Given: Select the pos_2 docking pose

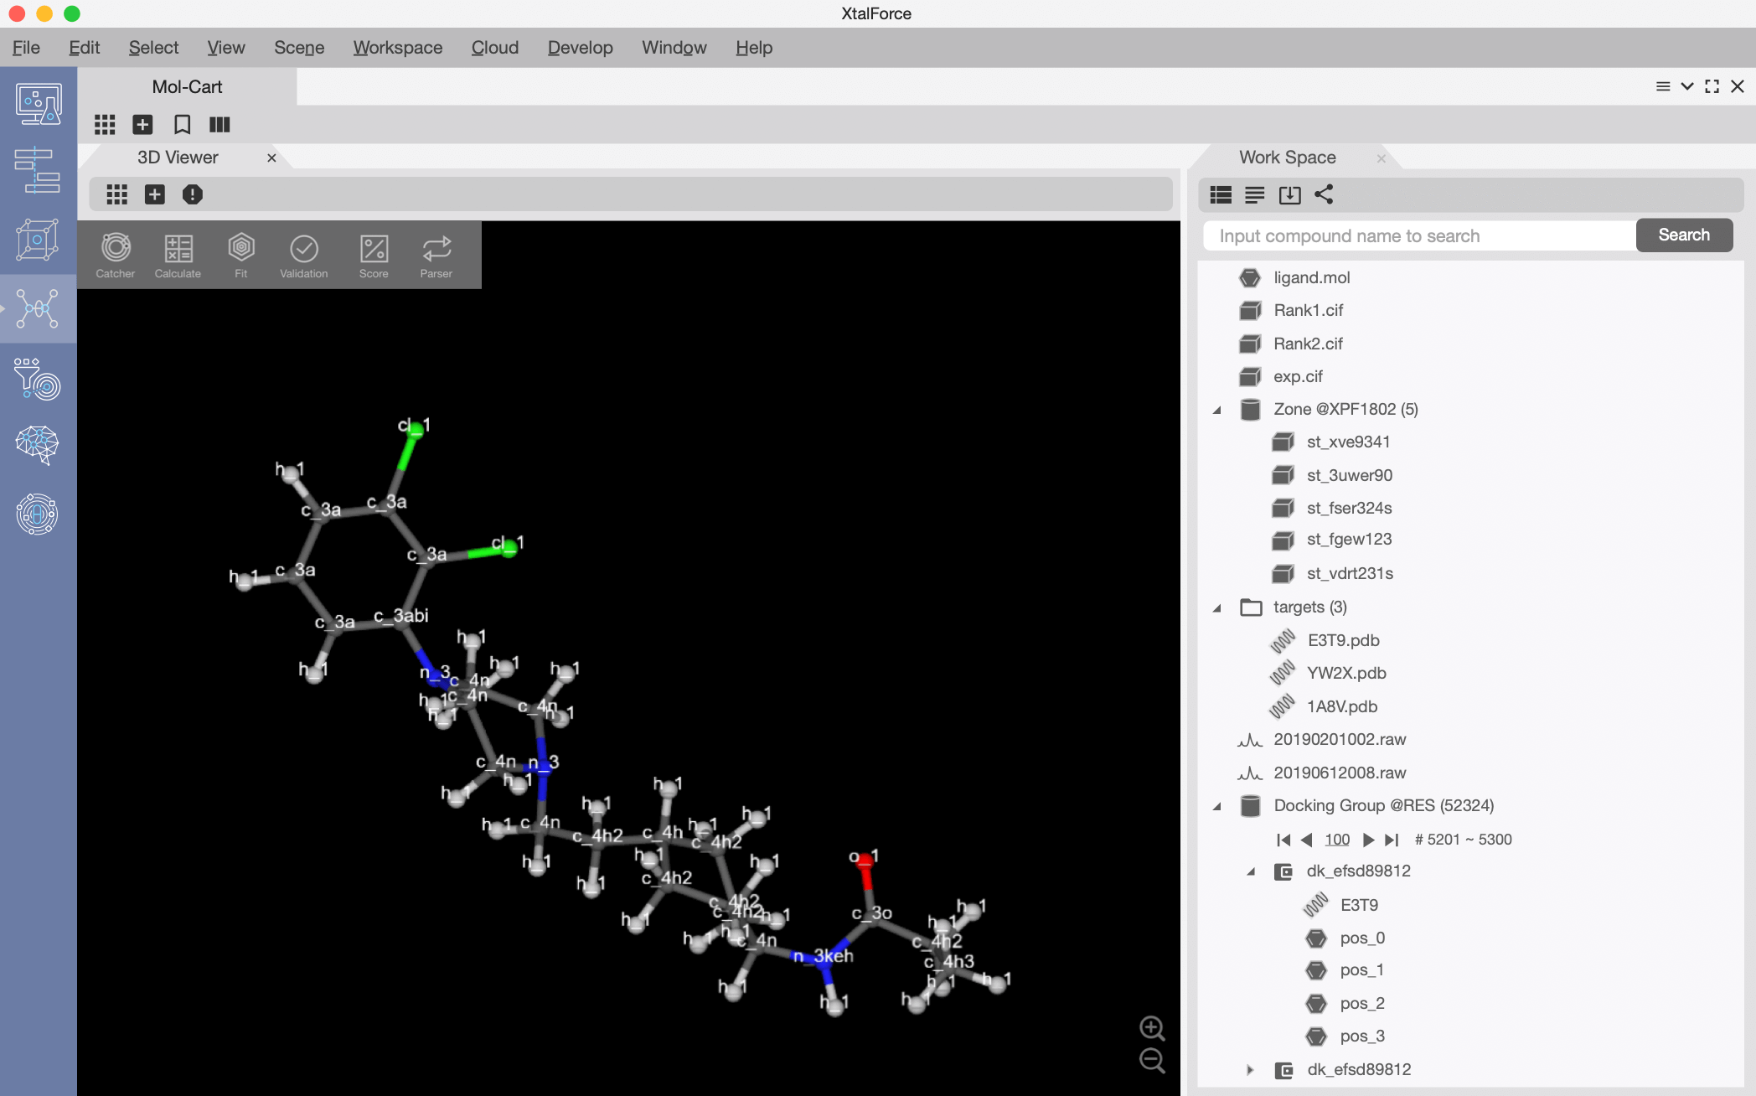Looking at the screenshot, I should 1362,1003.
